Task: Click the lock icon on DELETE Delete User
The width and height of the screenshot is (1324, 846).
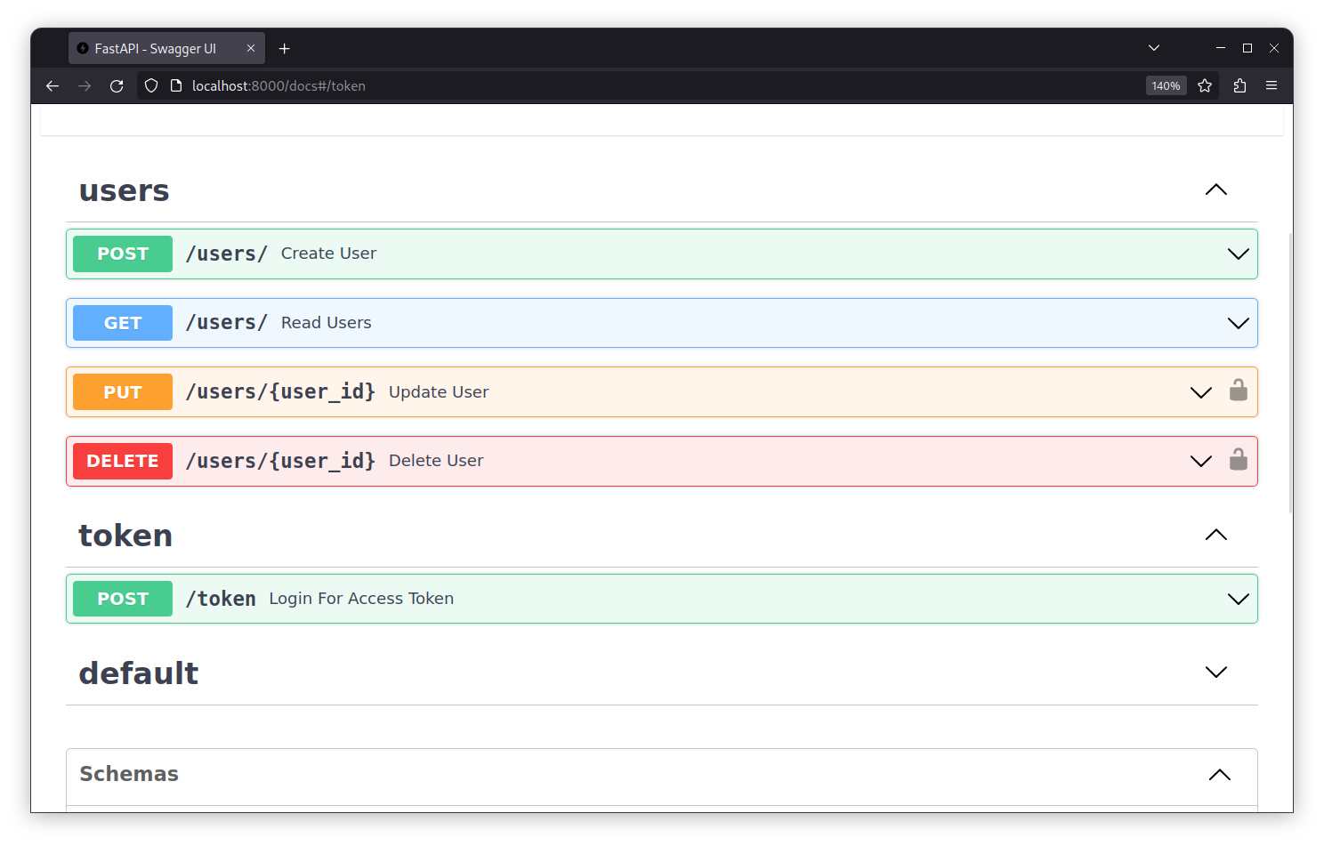Action: point(1238,460)
